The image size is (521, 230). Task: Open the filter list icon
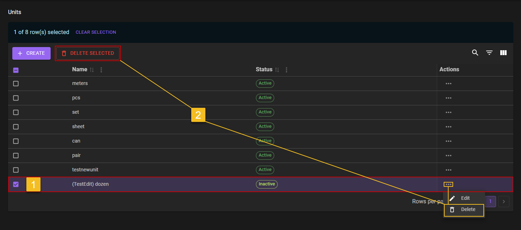pyautogui.click(x=489, y=53)
